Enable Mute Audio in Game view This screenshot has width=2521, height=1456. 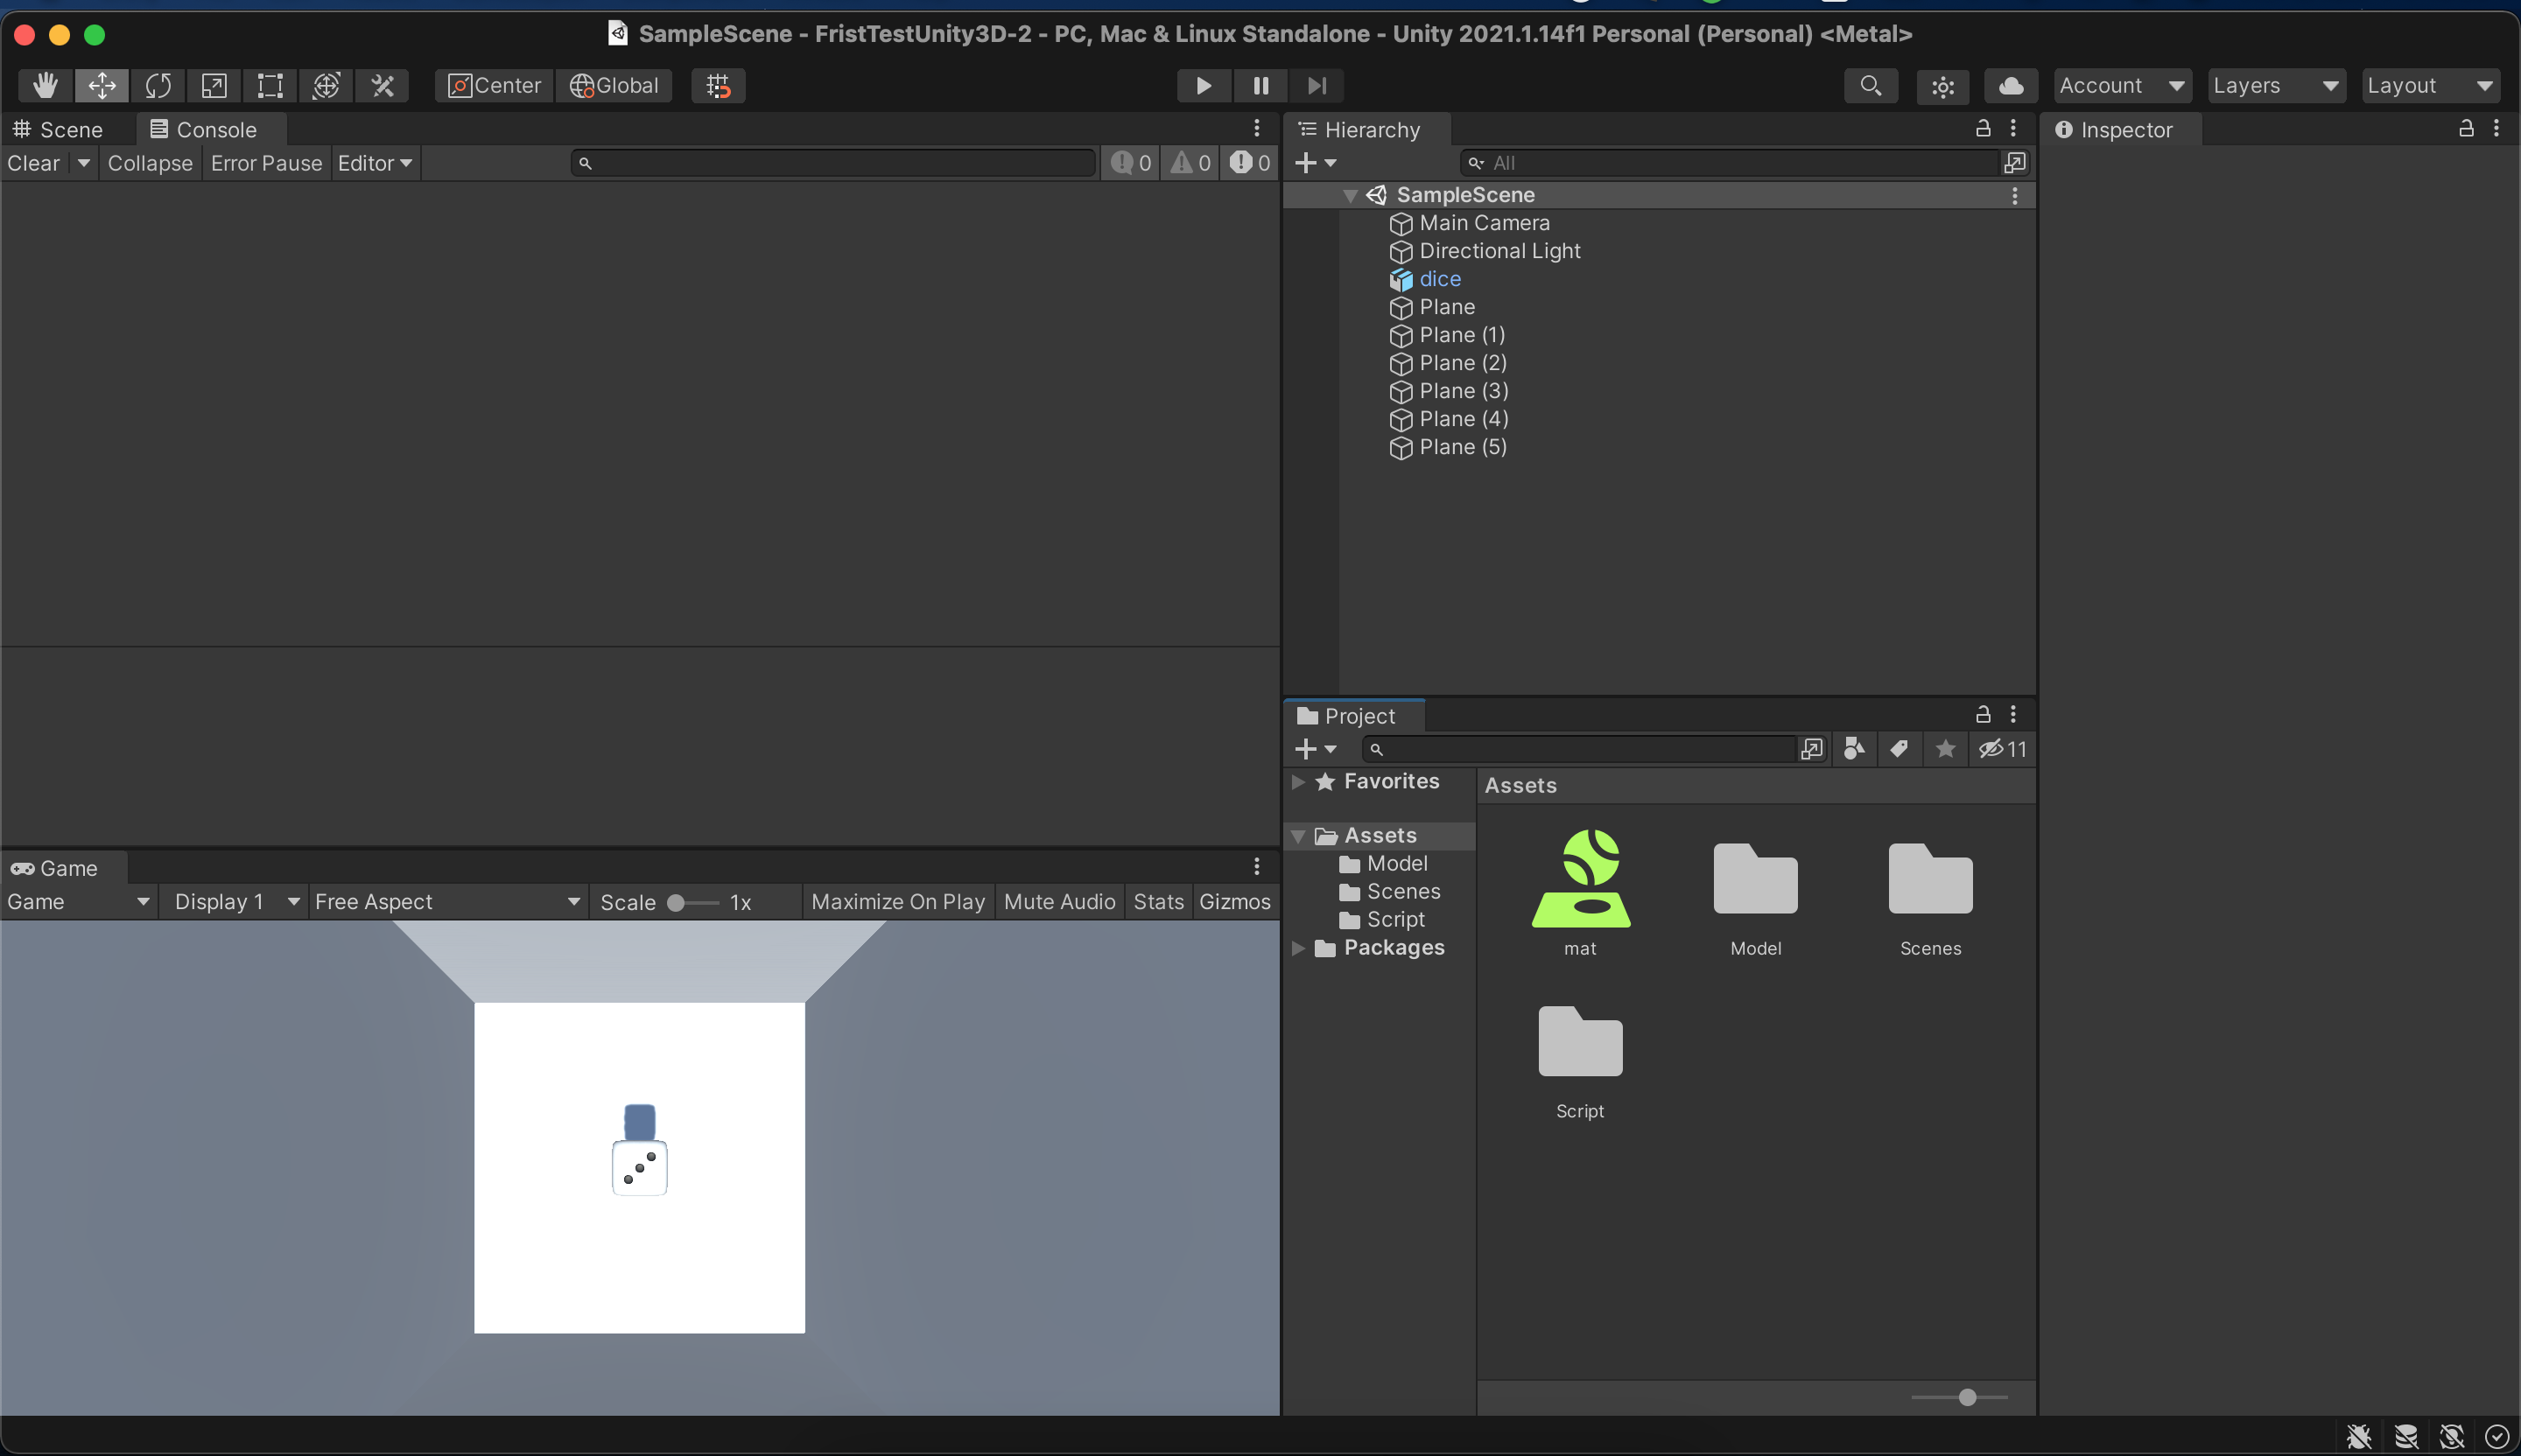pyautogui.click(x=1058, y=902)
